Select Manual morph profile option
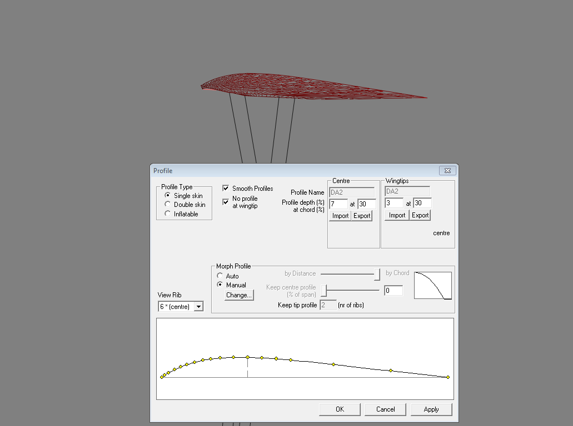Image resolution: width=573 pixels, height=426 pixels. [220, 285]
